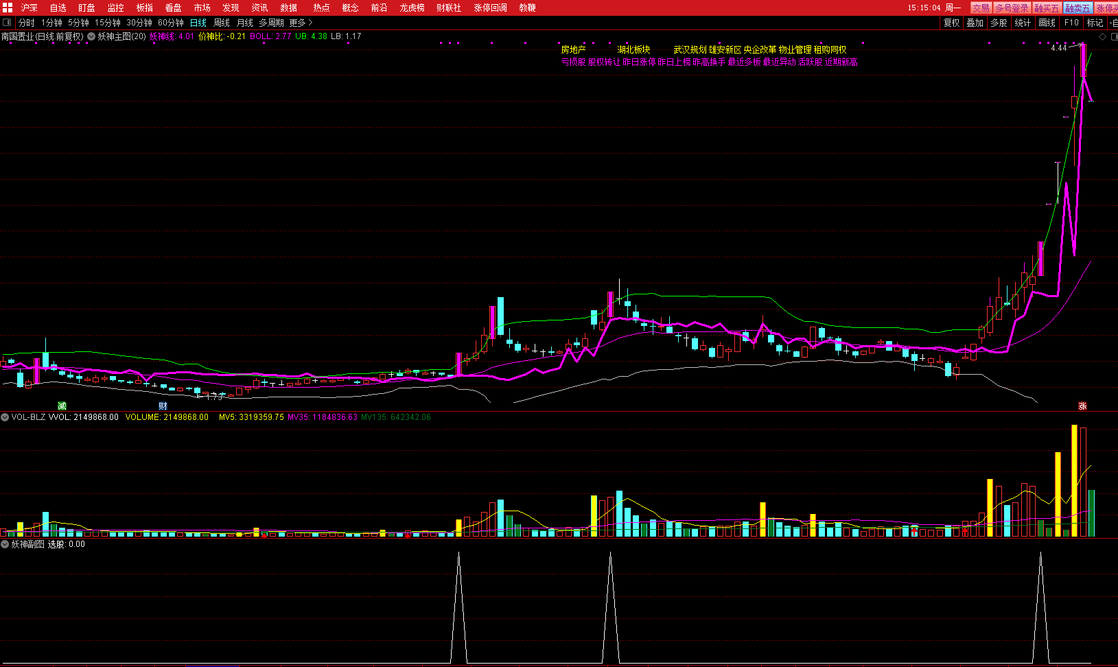Image resolution: width=1118 pixels, height=667 pixels.
Task: Click the 雄安新区 concept tag
Action: tap(725, 49)
